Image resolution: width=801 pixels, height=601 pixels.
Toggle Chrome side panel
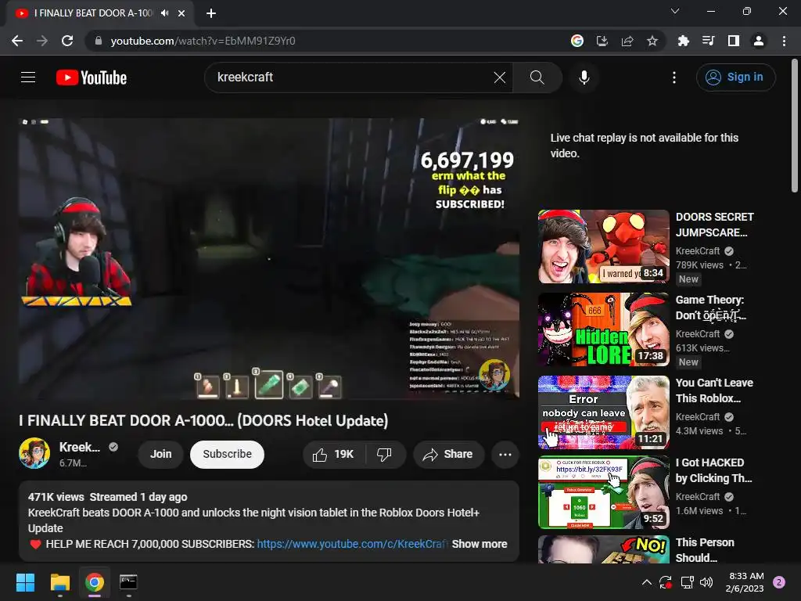tap(734, 41)
